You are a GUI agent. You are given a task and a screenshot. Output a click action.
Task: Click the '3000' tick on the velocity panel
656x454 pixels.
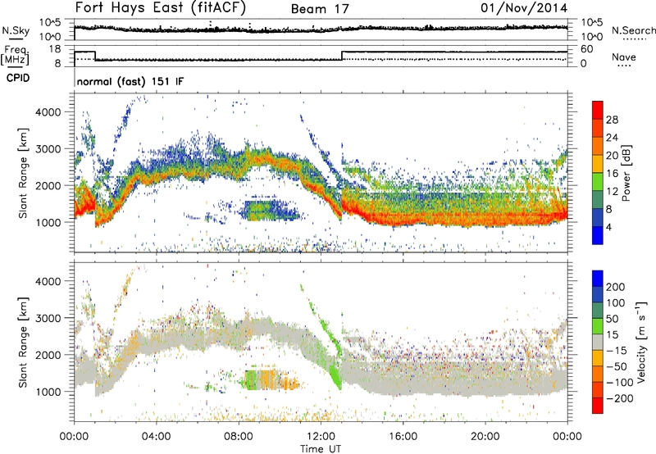tap(48, 318)
